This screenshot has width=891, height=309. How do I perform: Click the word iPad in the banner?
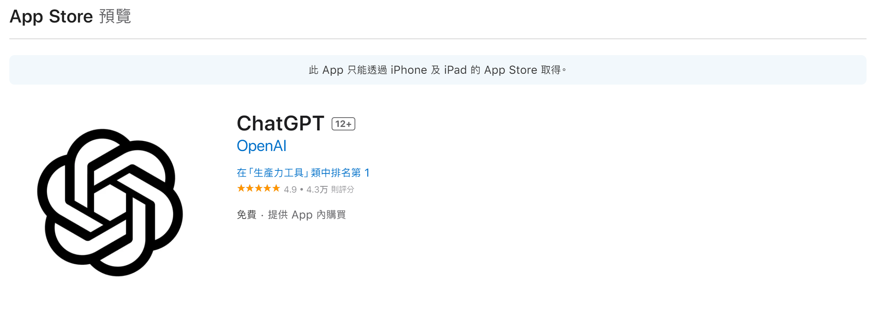tap(455, 70)
